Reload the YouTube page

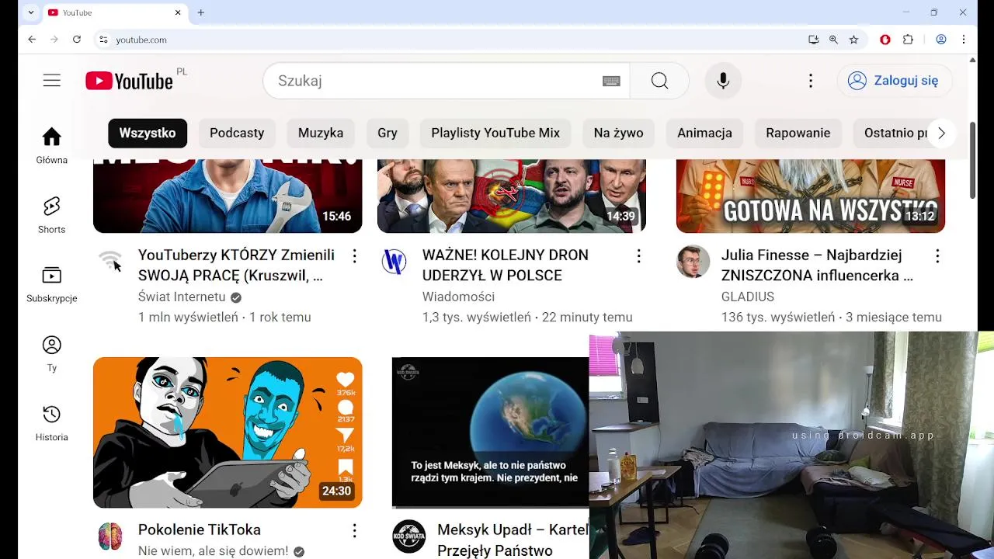coord(77,40)
